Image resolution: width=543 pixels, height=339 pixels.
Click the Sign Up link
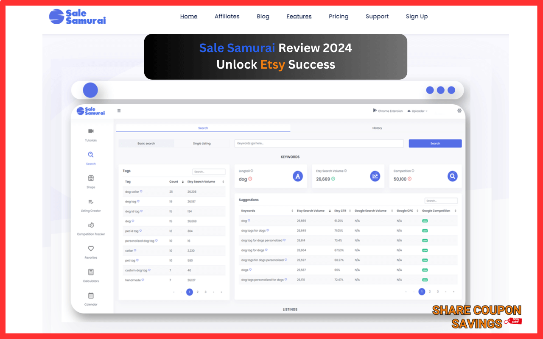tap(417, 17)
